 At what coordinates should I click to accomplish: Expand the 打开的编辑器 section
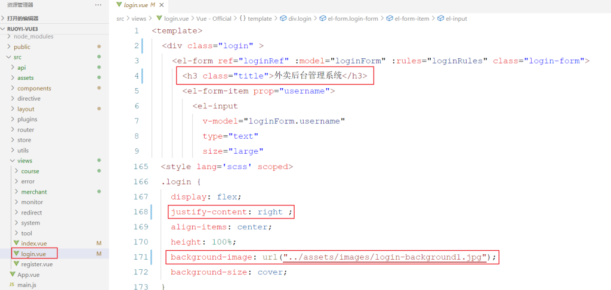pyautogui.click(x=4, y=18)
